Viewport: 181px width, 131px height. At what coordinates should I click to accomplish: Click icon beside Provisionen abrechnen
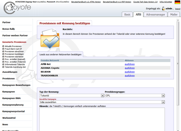pos(3,51)
